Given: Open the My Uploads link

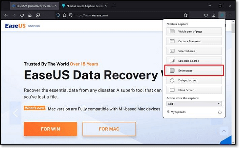Looking at the screenshot, I should (x=178, y=112).
